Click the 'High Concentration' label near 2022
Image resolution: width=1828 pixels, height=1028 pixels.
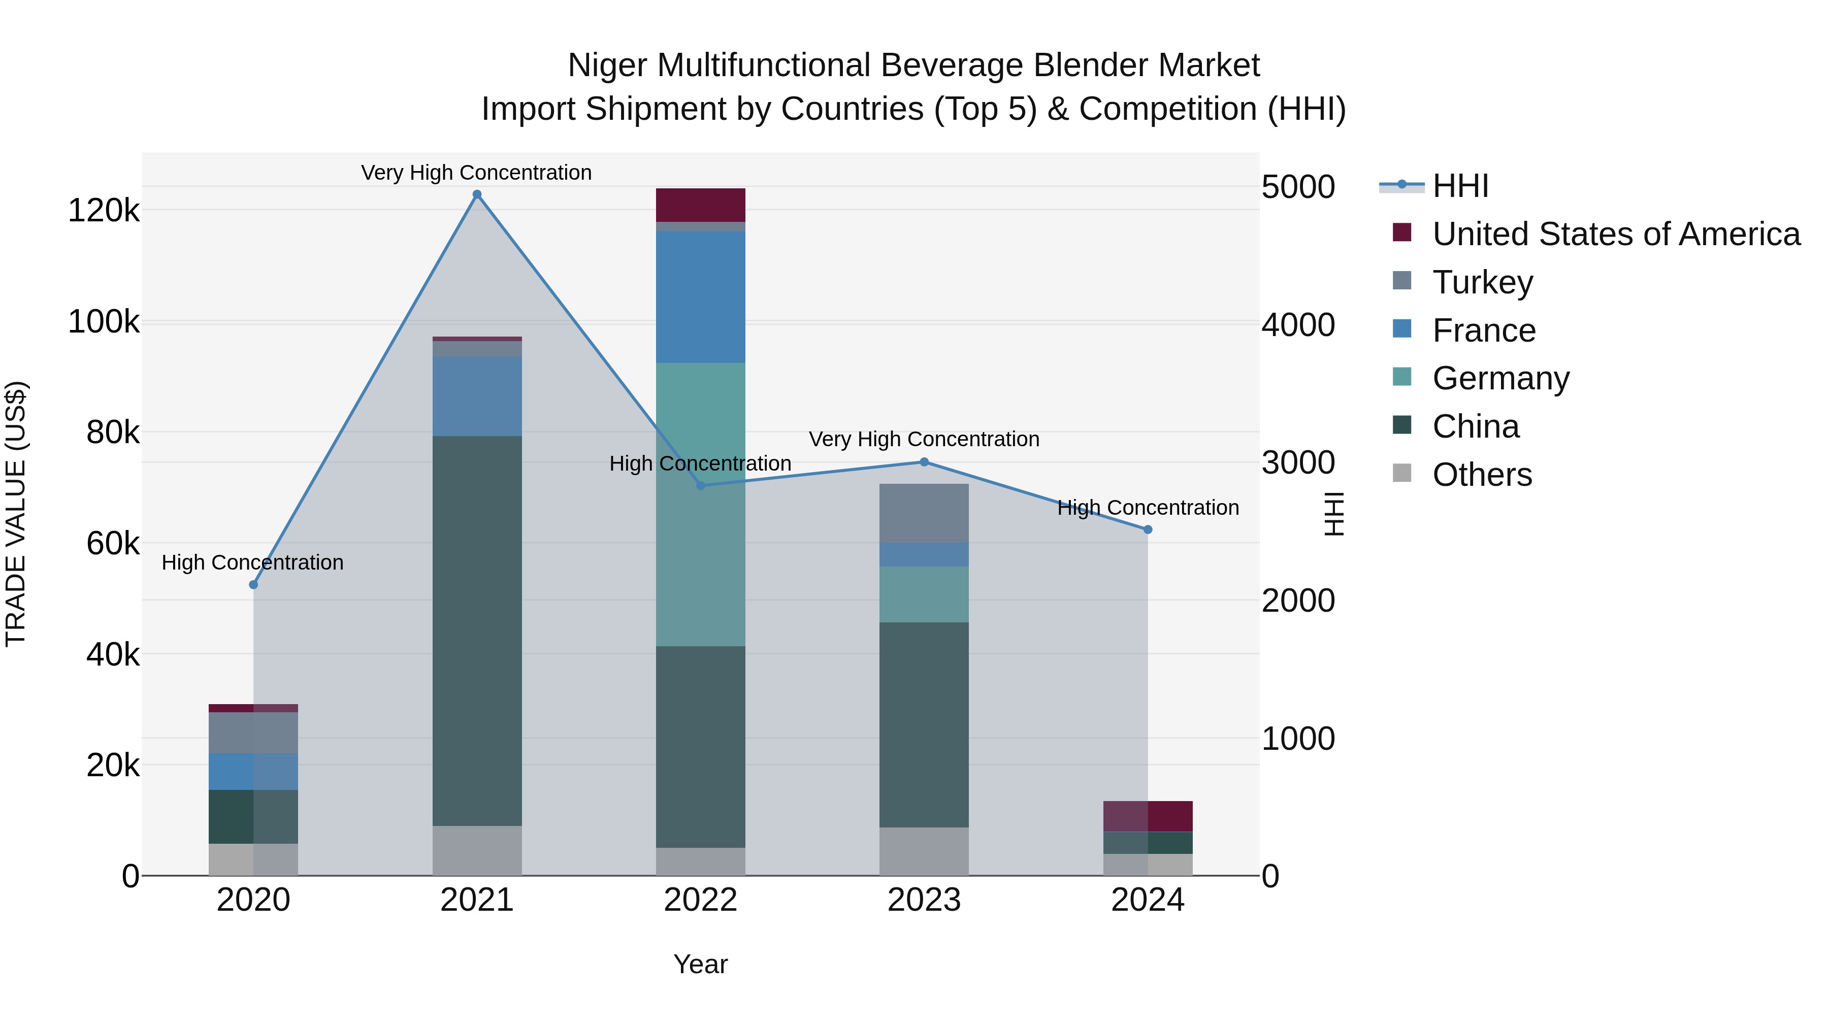pos(700,463)
